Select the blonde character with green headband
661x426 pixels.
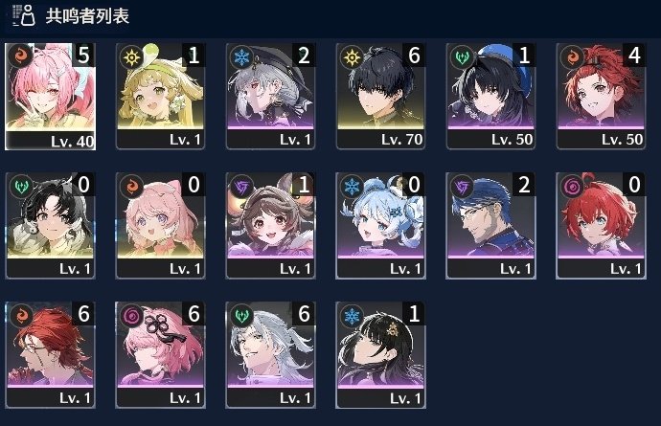pos(160,97)
